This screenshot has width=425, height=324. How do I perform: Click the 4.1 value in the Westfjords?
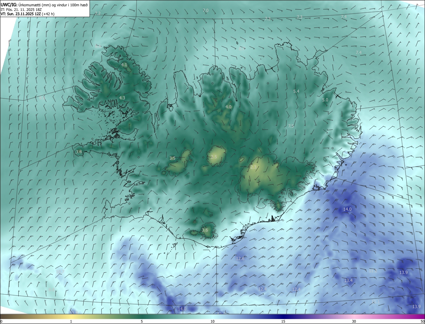click(x=125, y=65)
